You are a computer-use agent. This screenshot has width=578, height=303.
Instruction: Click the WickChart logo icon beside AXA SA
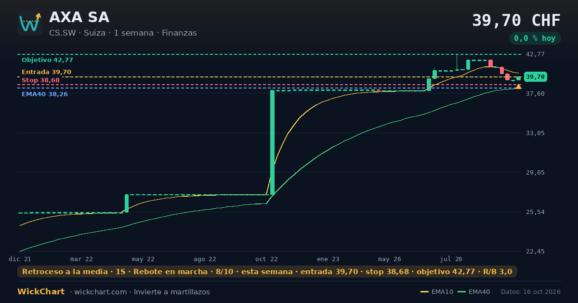pyautogui.click(x=30, y=23)
